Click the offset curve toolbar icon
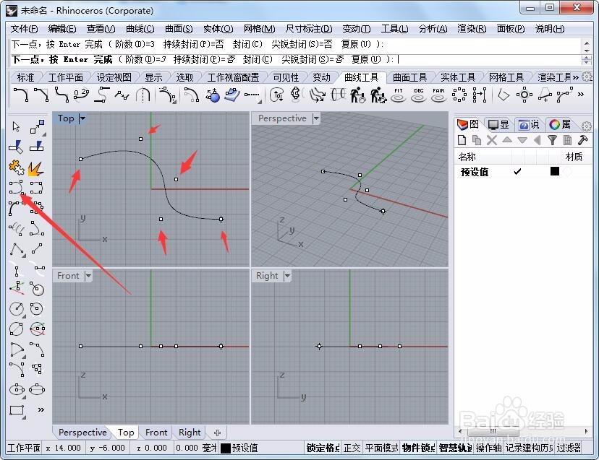Screen dimensions: 599x460 (x=191, y=95)
